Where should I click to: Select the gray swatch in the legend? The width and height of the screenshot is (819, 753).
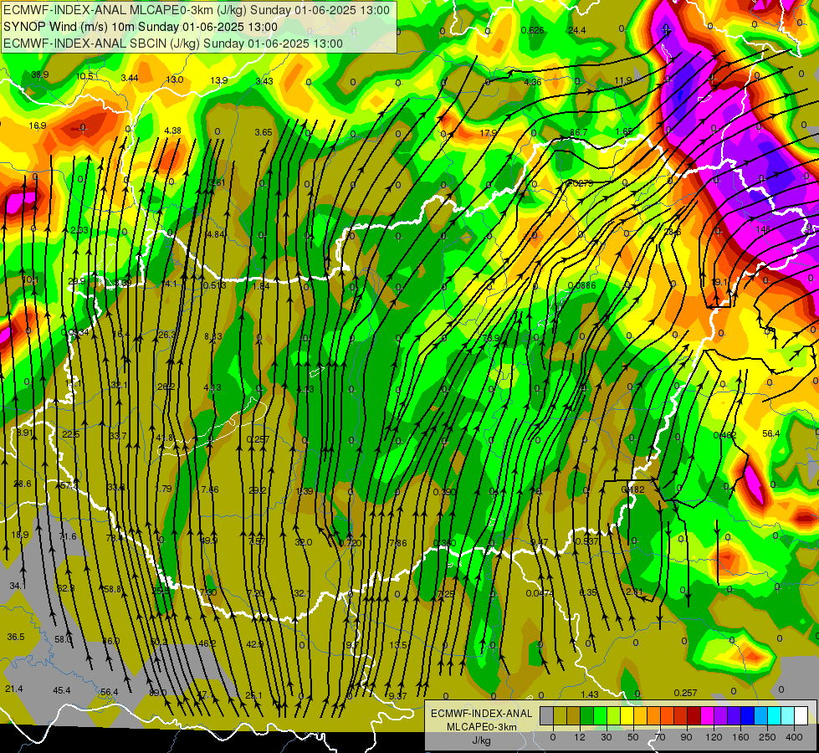click(546, 716)
